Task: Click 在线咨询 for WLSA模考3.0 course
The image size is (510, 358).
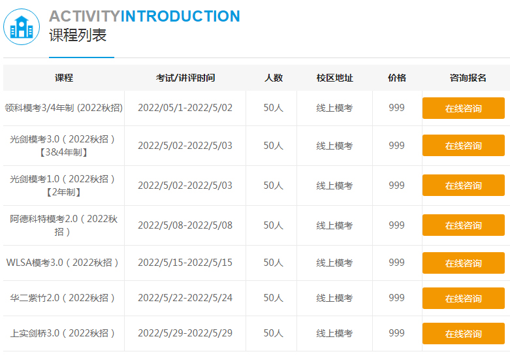Action: click(x=463, y=263)
